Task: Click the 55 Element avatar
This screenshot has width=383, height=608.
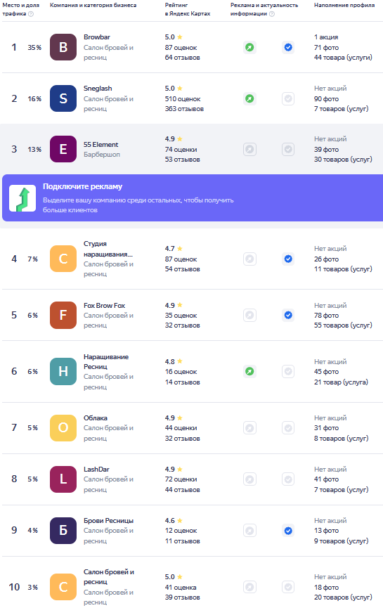Action: tap(63, 149)
